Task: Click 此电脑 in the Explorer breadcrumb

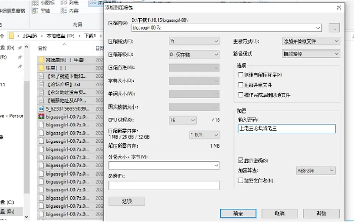Action: click(30, 36)
